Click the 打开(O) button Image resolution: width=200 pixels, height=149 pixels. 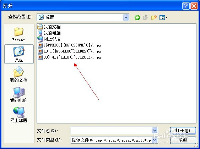pos(183,131)
